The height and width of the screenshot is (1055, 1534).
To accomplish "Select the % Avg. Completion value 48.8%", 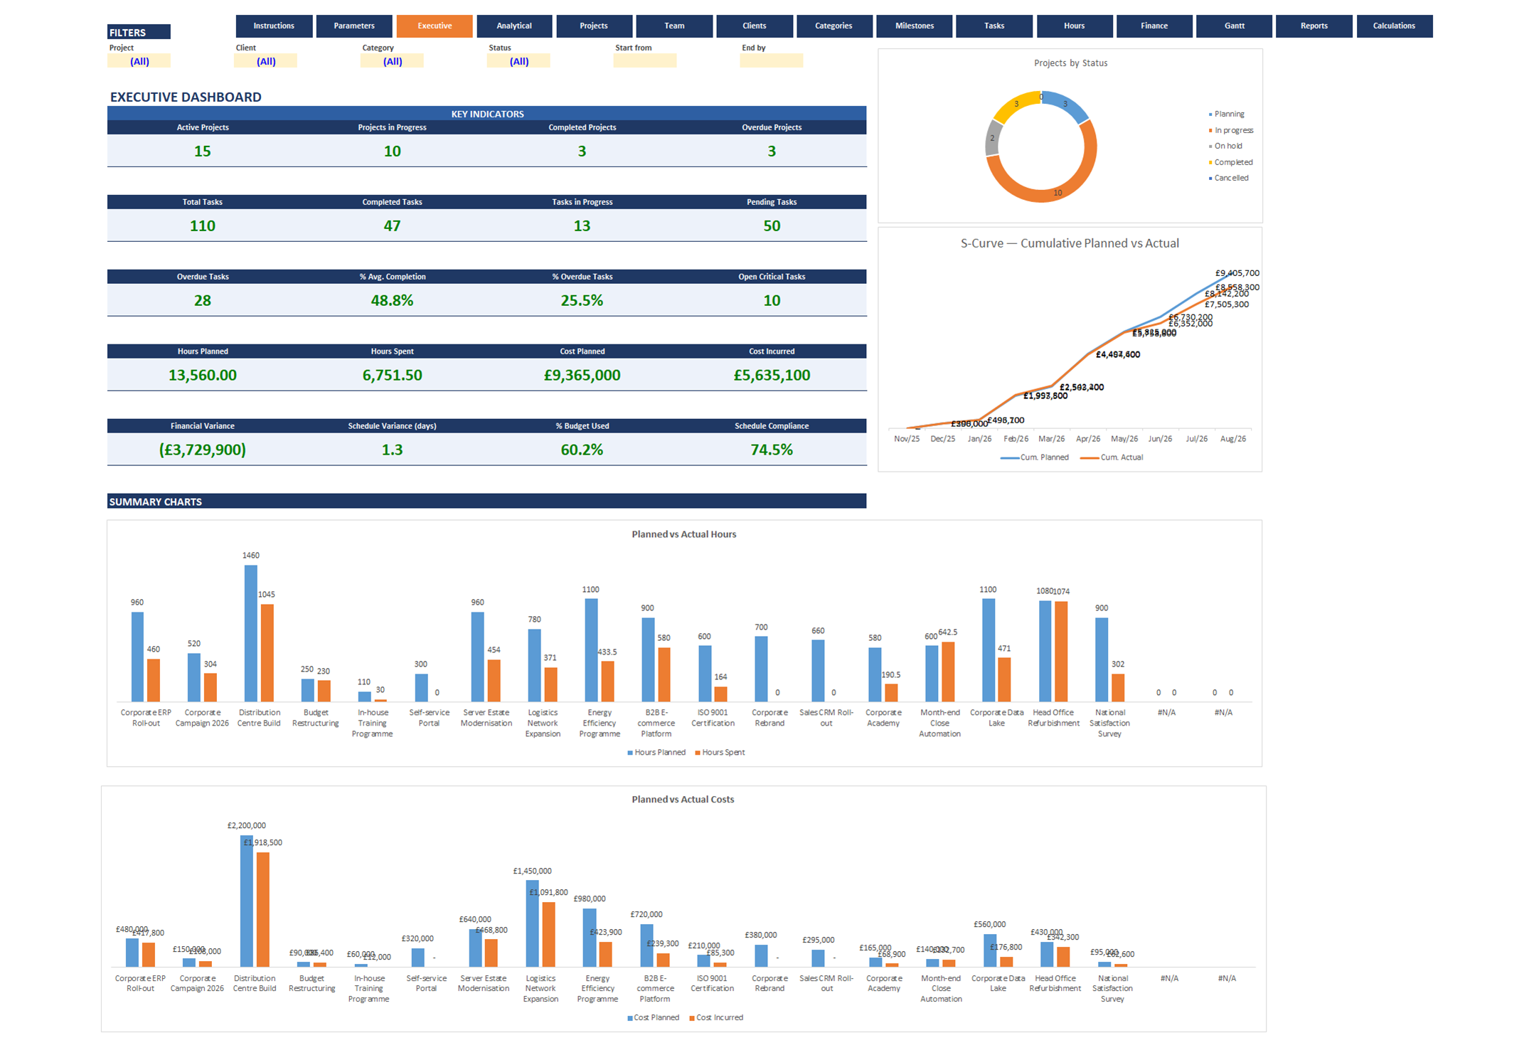I will click(392, 301).
